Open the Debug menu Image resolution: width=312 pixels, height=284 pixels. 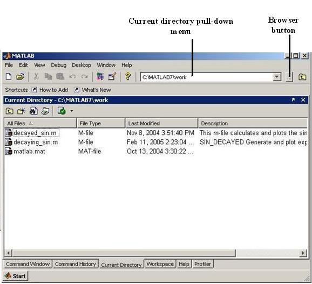pyautogui.click(x=58, y=65)
